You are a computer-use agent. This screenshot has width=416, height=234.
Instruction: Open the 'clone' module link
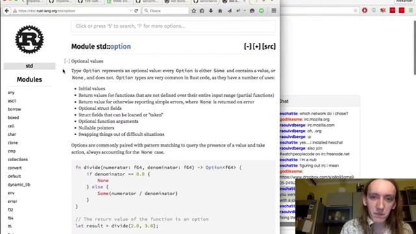click(x=13, y=142)
